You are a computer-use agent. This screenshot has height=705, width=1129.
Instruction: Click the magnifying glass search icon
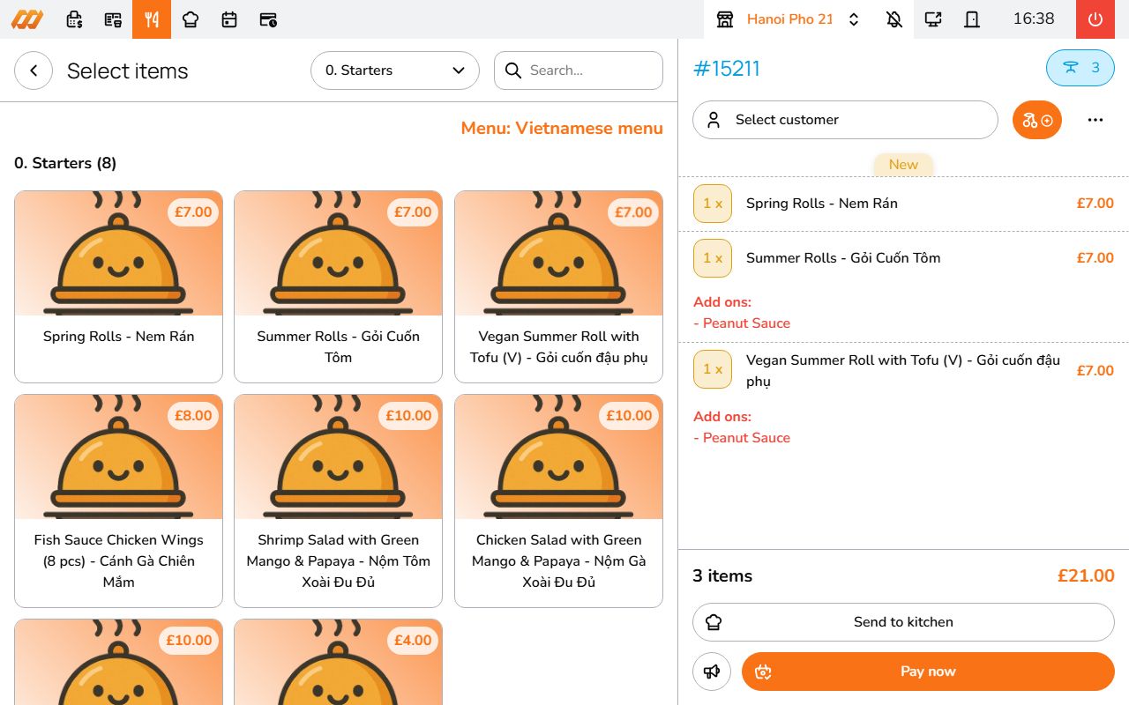click(x=512, y=70)
